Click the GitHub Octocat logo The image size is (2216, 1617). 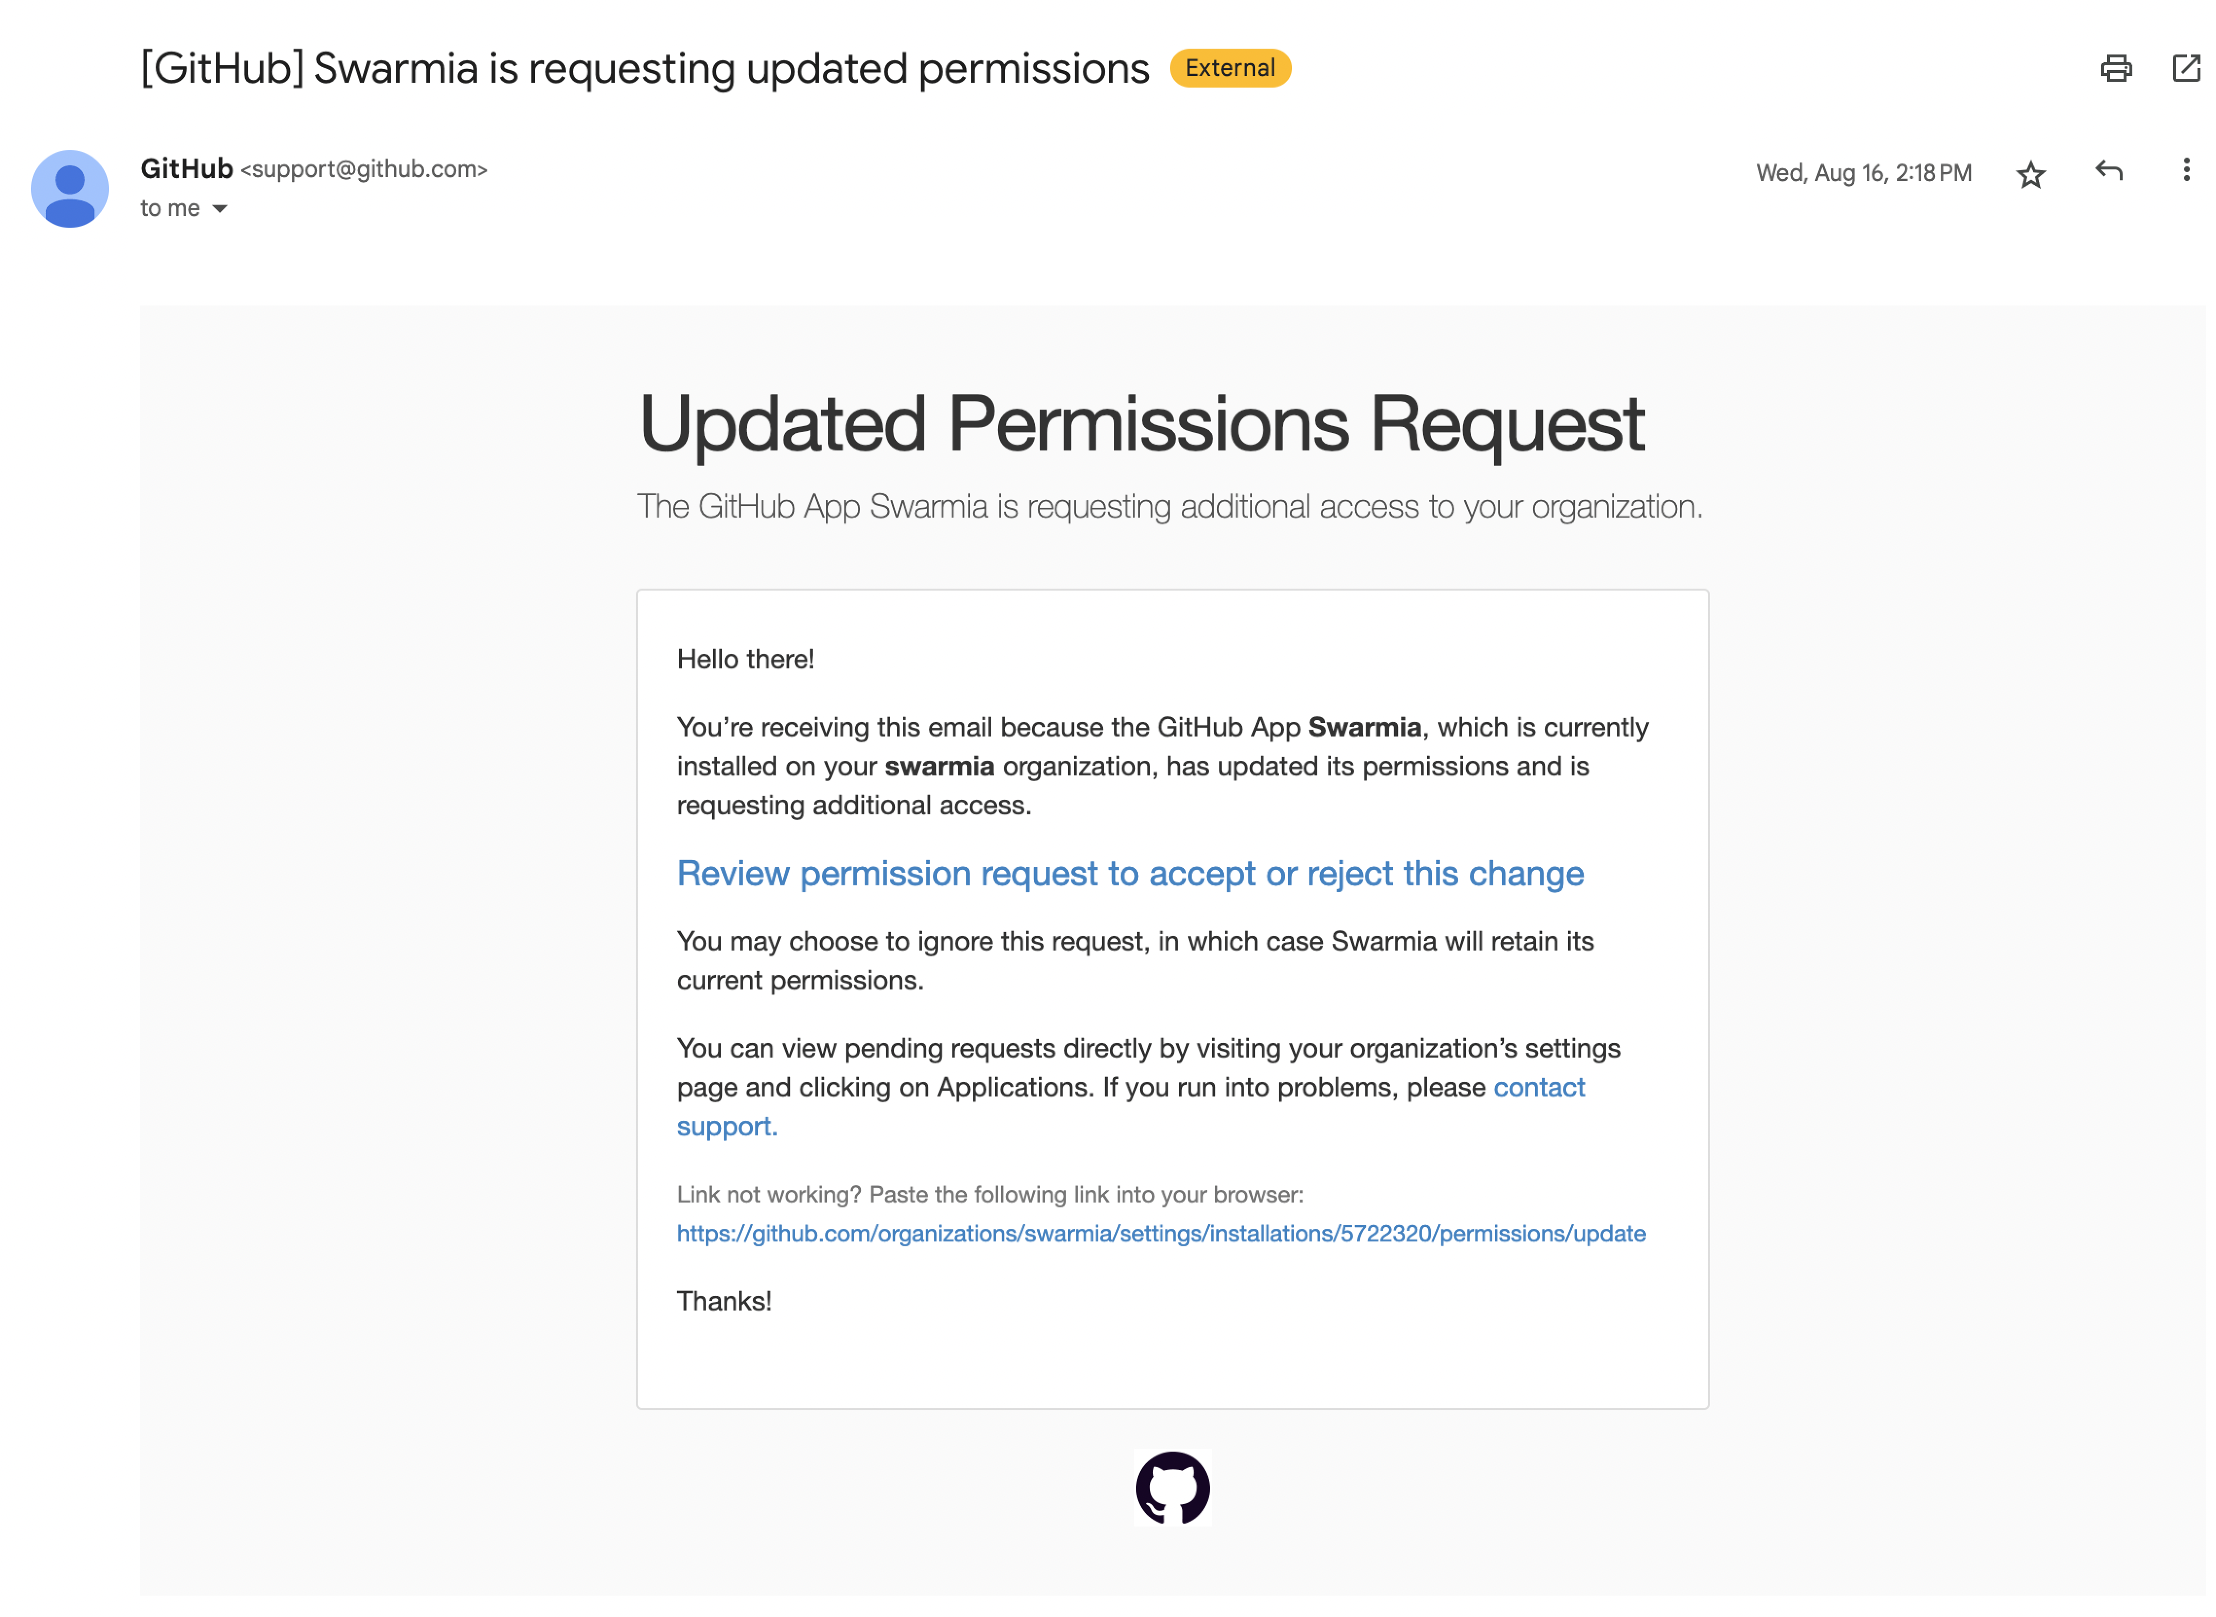1172,1488
